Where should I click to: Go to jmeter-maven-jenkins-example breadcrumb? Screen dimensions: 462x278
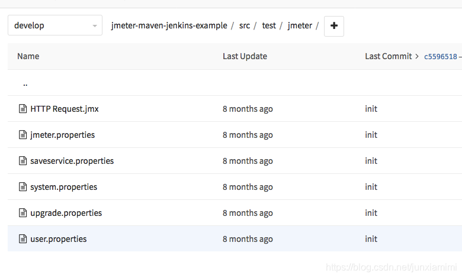(169, 25)
